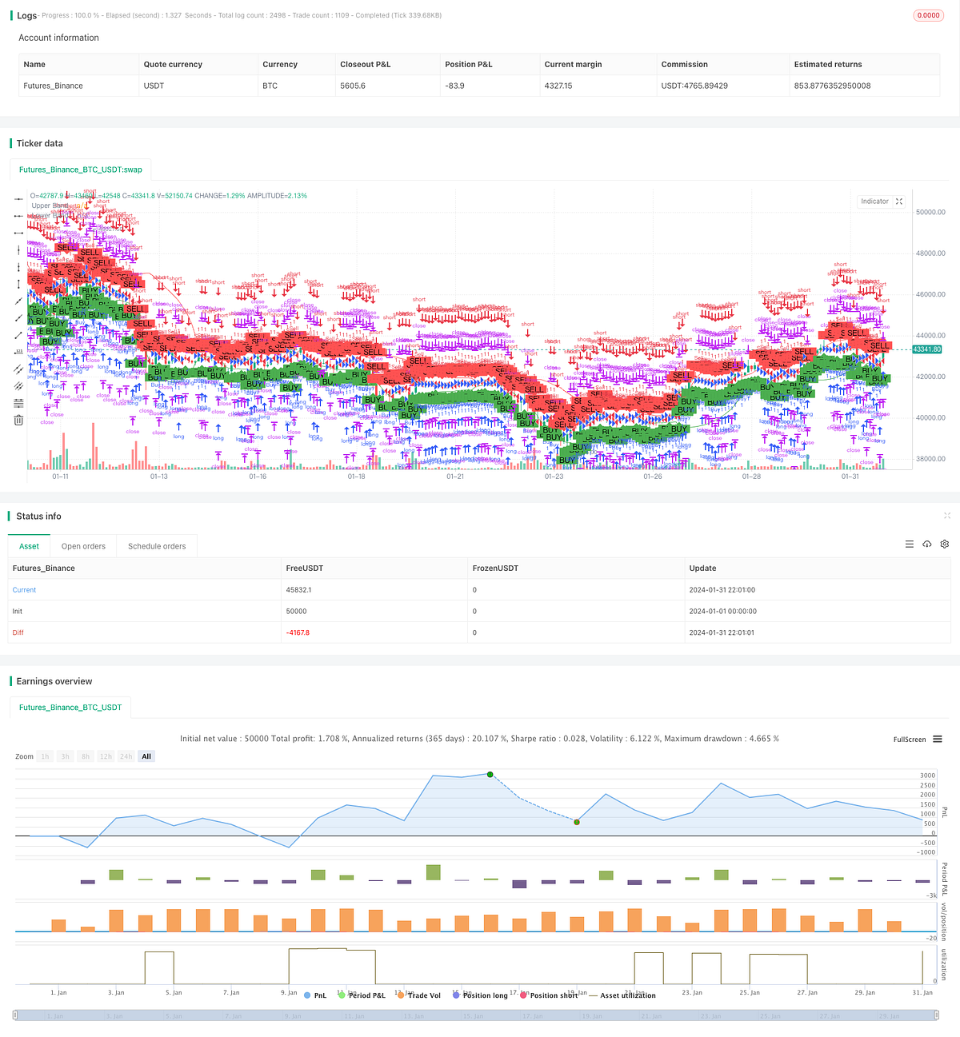This screenshot has height=1037, width=960.
Task: Click the Current row link in Asset table
Action: point(24,590)
